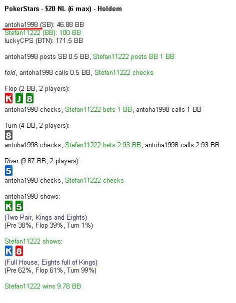Click the green King card antoha1998 shows
Viewport: 236px width, 303px height.
(8, 206)
